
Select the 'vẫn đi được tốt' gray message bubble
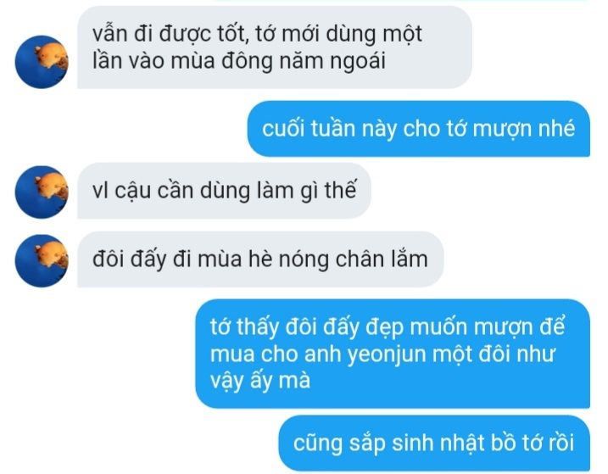pyautogui.click(x=275, y=47)
